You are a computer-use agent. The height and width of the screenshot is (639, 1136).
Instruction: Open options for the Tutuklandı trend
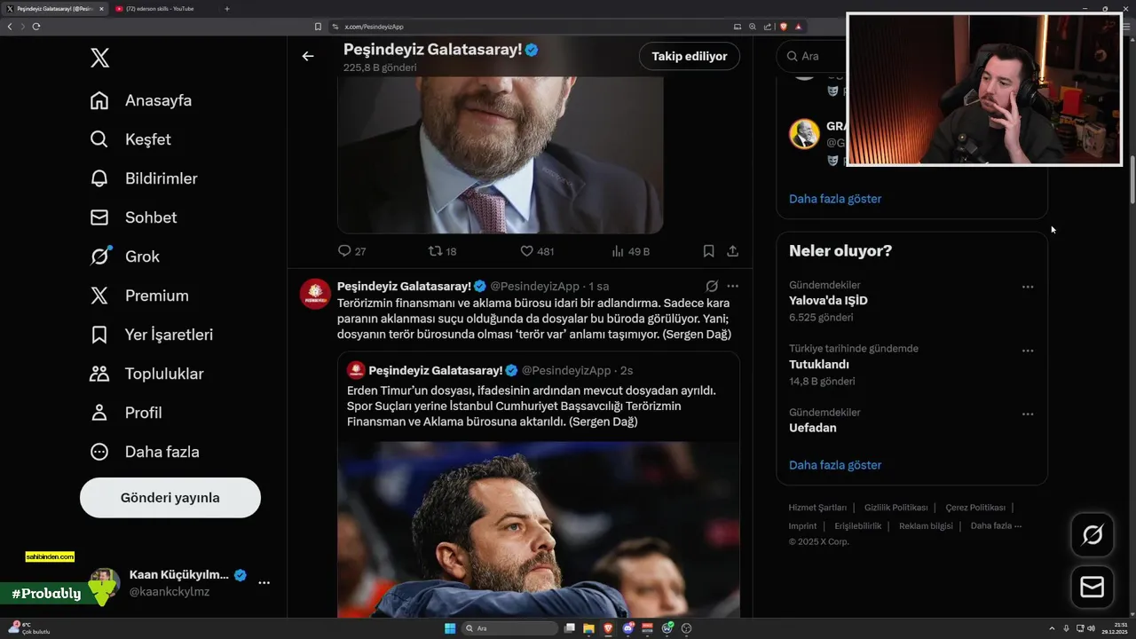pos(1028,351)
